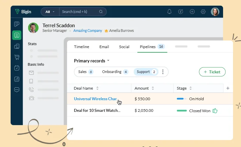Open the Companies building icon in sidebar
This screenshot has height=147, width=241.
pos(17,46)
